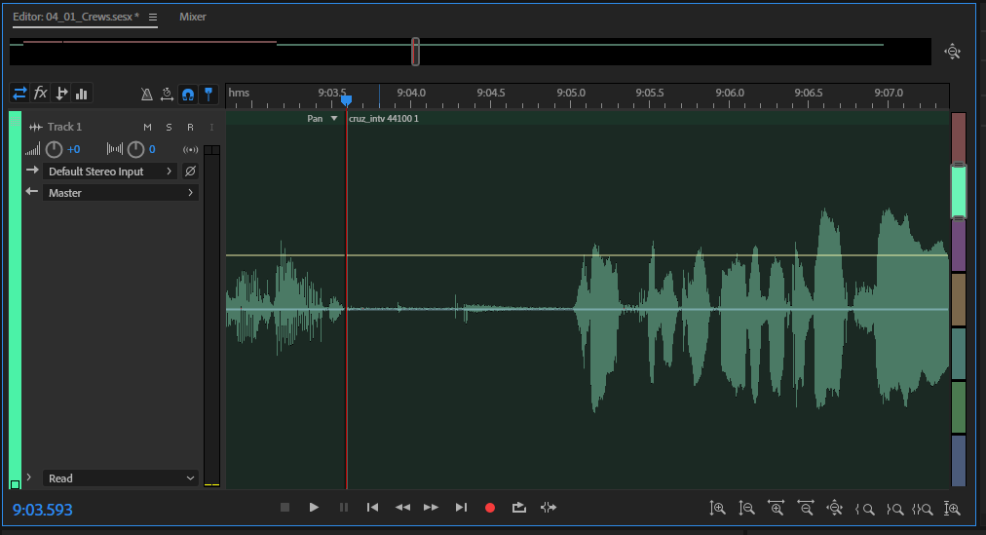Toggle Sum to Mono on Track 1
Image resolution: width=986 pixels, height=535 pixels.
pos(190,150)
